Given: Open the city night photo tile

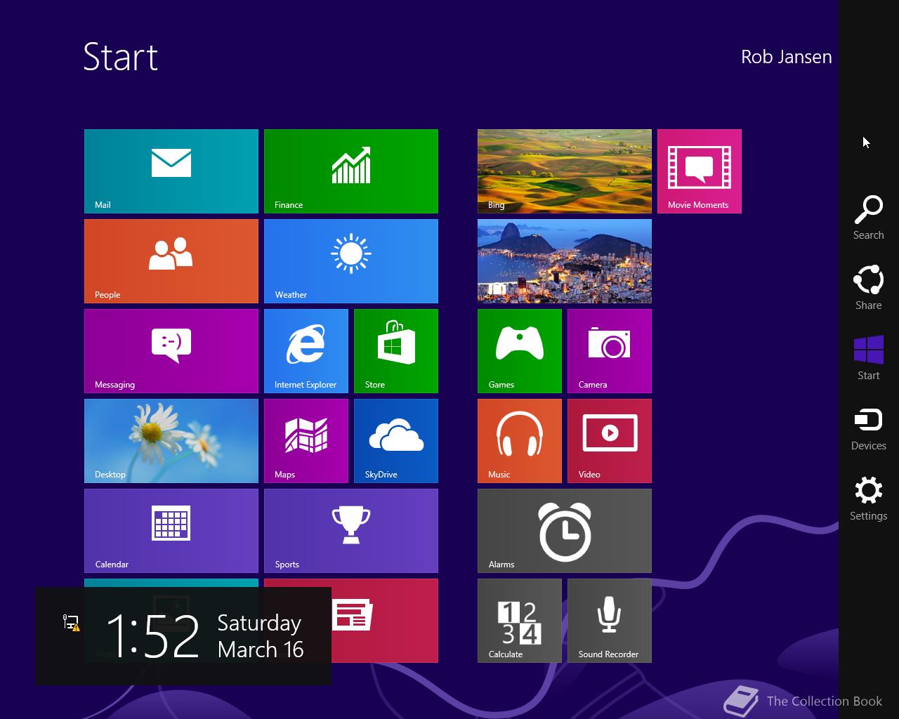Looking at the screenshot, I should point(565,261).
